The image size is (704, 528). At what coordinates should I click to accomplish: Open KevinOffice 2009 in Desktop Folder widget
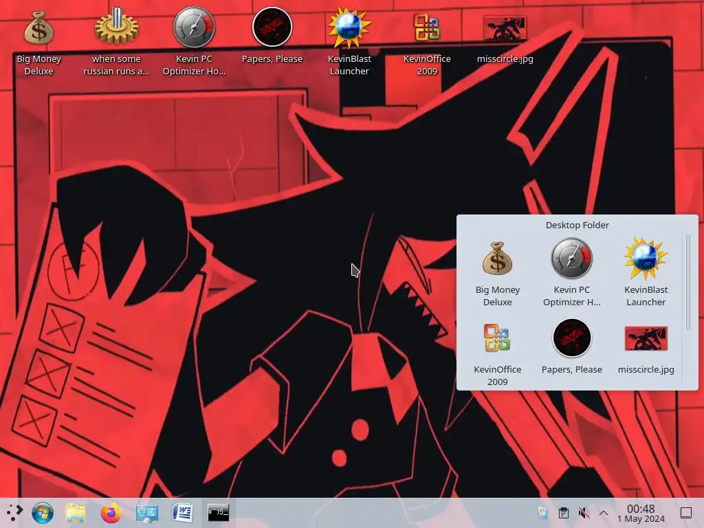498,338
